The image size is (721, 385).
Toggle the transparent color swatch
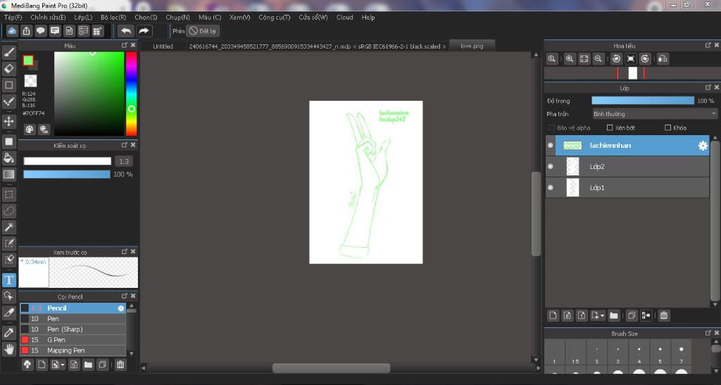click(x=30, y=81)
